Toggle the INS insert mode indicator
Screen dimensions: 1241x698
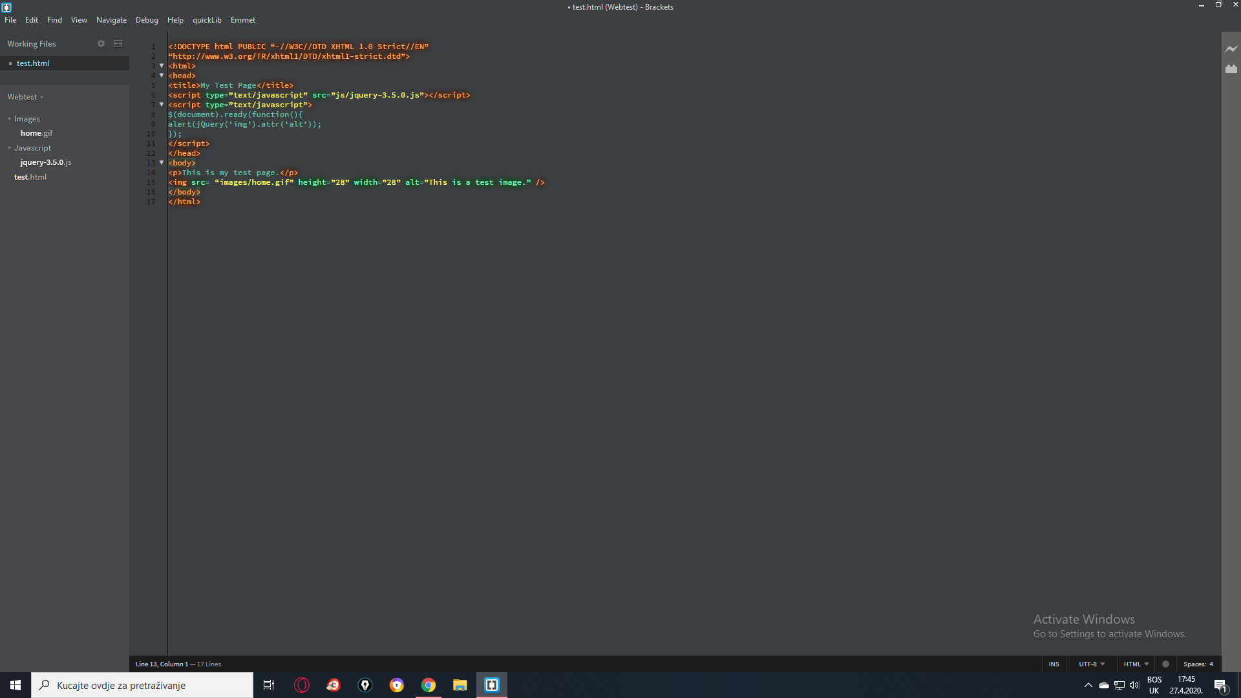point(1054,664)
